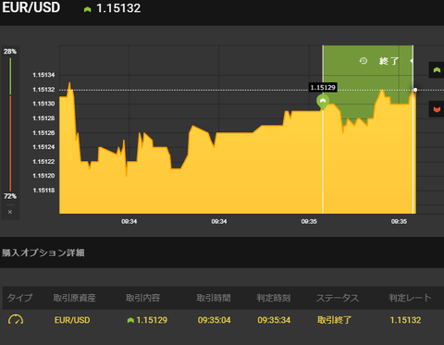
Task: Click the 判定時刻 column header
Action: pyautogui.click(x=274, y=298)
